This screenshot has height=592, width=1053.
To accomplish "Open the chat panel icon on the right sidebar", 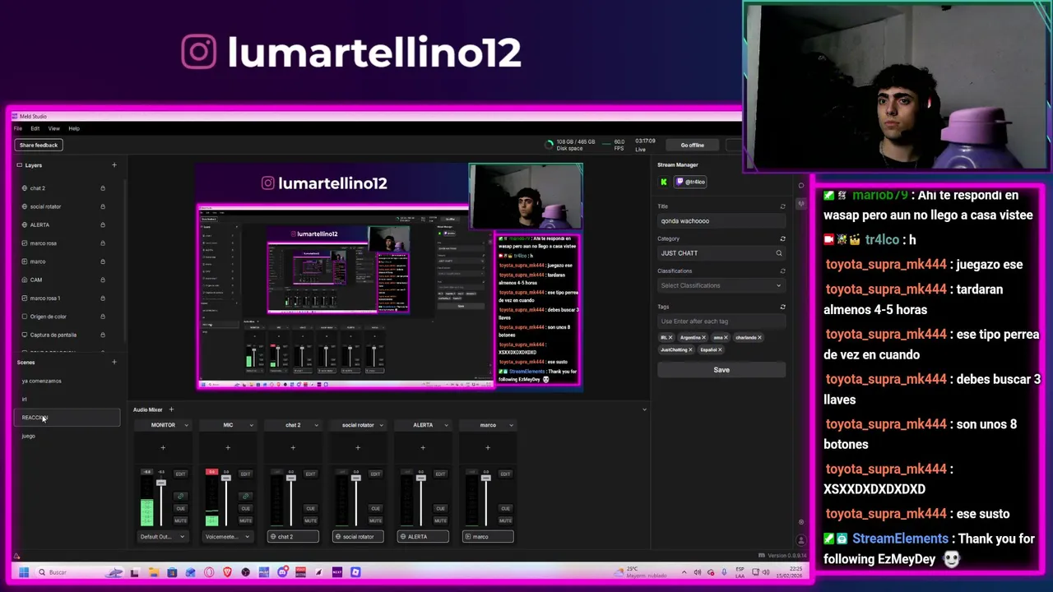I will coord(801,186).
